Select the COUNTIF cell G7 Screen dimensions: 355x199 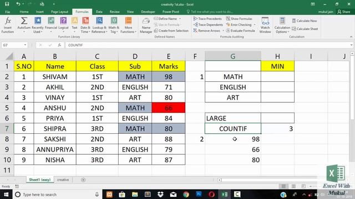click(233, 129)
